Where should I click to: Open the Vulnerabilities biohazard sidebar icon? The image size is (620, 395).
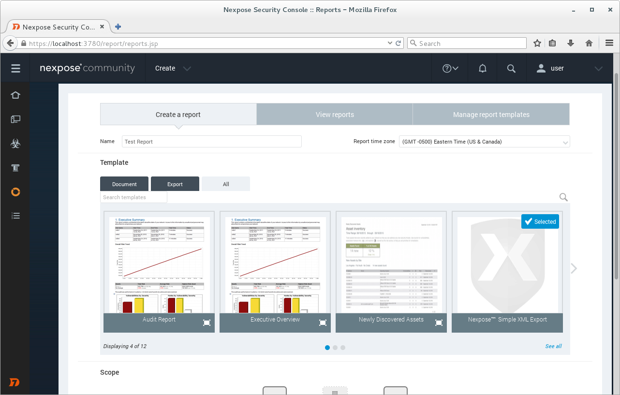(15, 143)
